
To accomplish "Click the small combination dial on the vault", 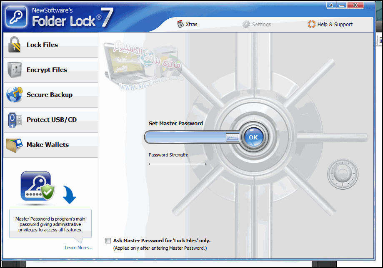I will (x=343, y=174).
